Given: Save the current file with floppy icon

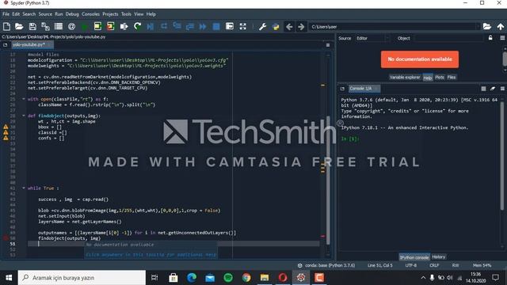Looking at the screenshot, I should click(32, 26).
